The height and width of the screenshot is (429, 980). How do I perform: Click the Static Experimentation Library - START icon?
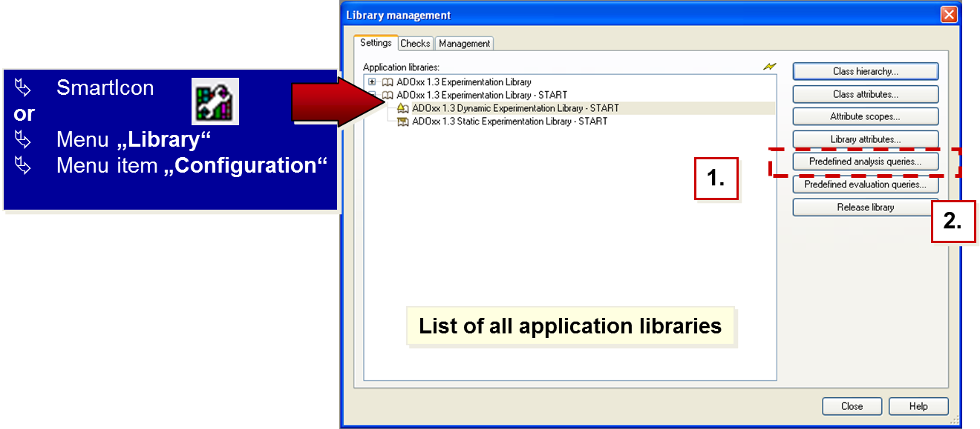pos(403,122)
